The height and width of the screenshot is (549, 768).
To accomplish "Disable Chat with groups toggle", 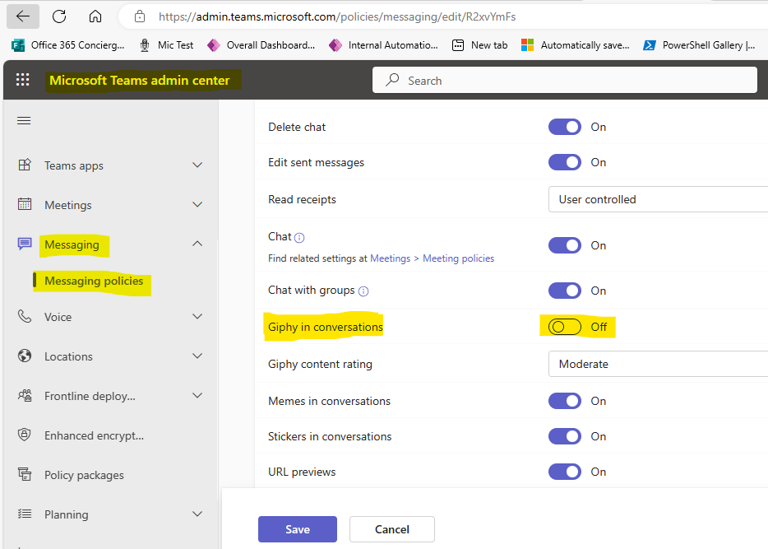I will 565,291.
